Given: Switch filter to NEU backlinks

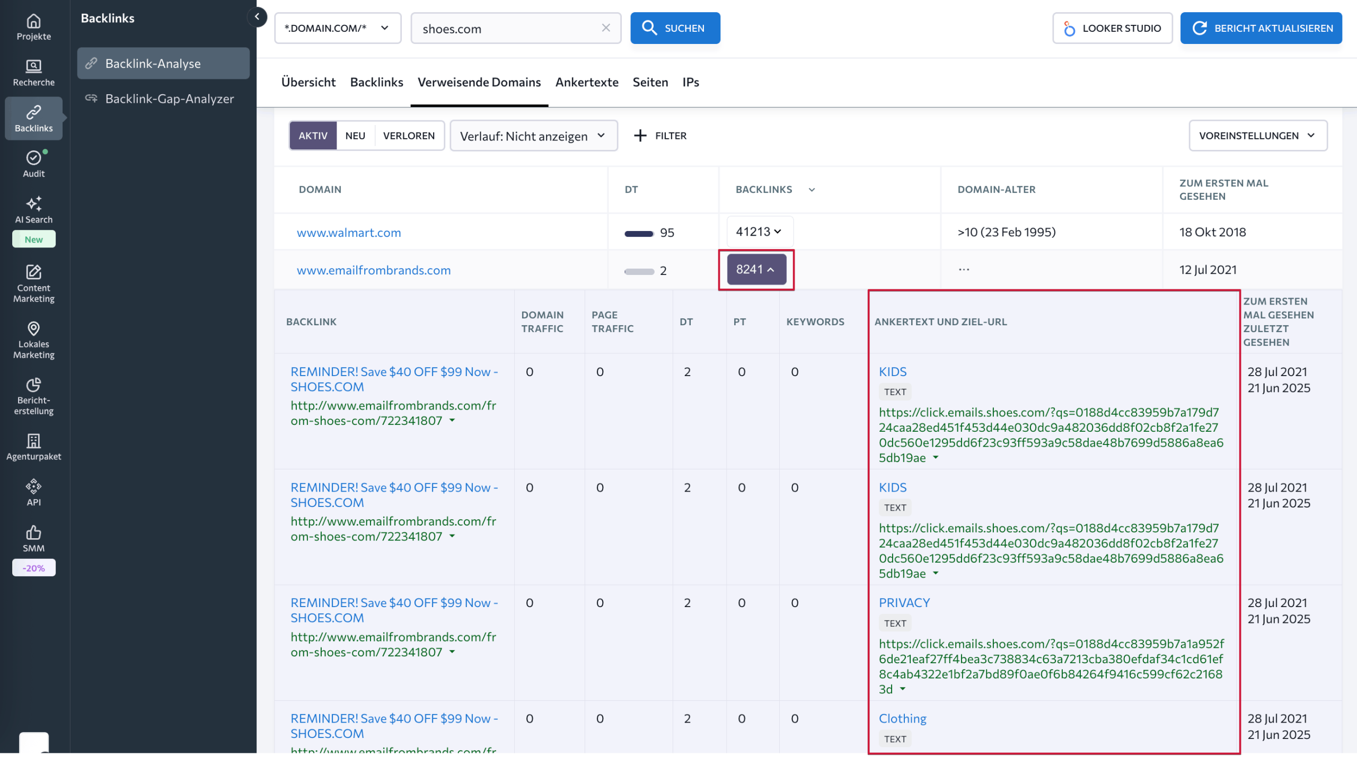Looking at the screenshot, I should click(x=355, y=136).
